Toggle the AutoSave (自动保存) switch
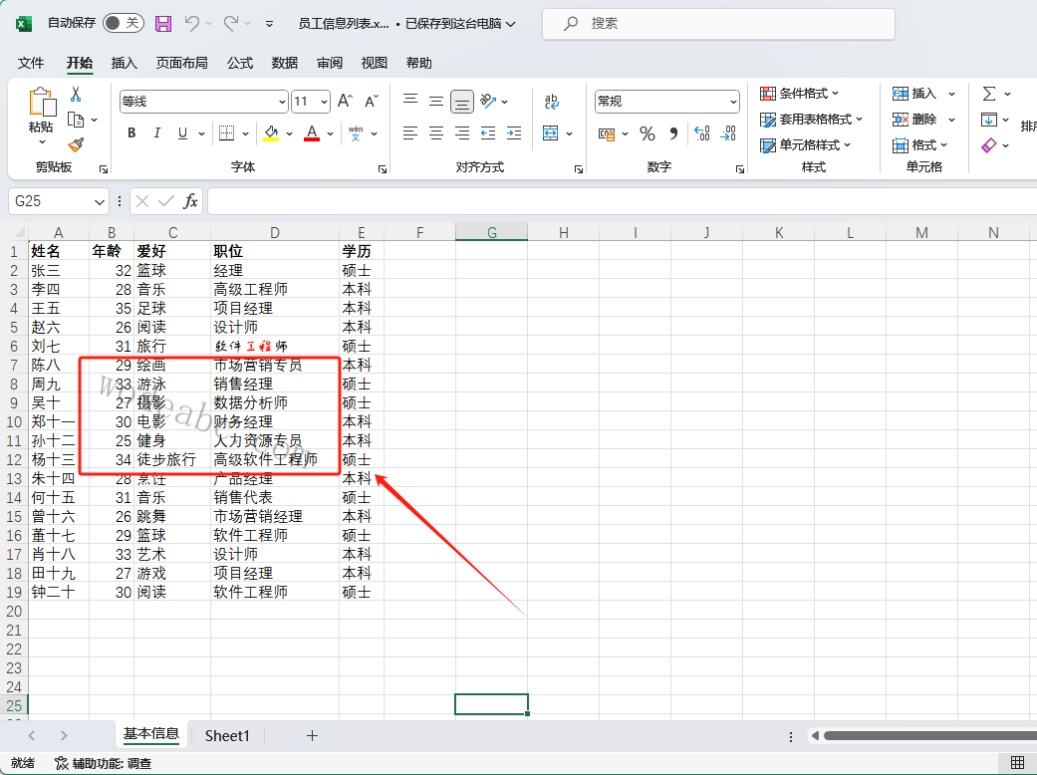 pos(123,23)
